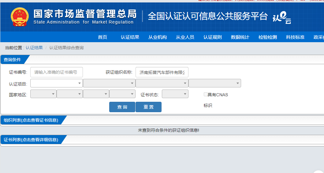
Task: Open the first 国家地区 dropdown
Action: pos(43,94)
